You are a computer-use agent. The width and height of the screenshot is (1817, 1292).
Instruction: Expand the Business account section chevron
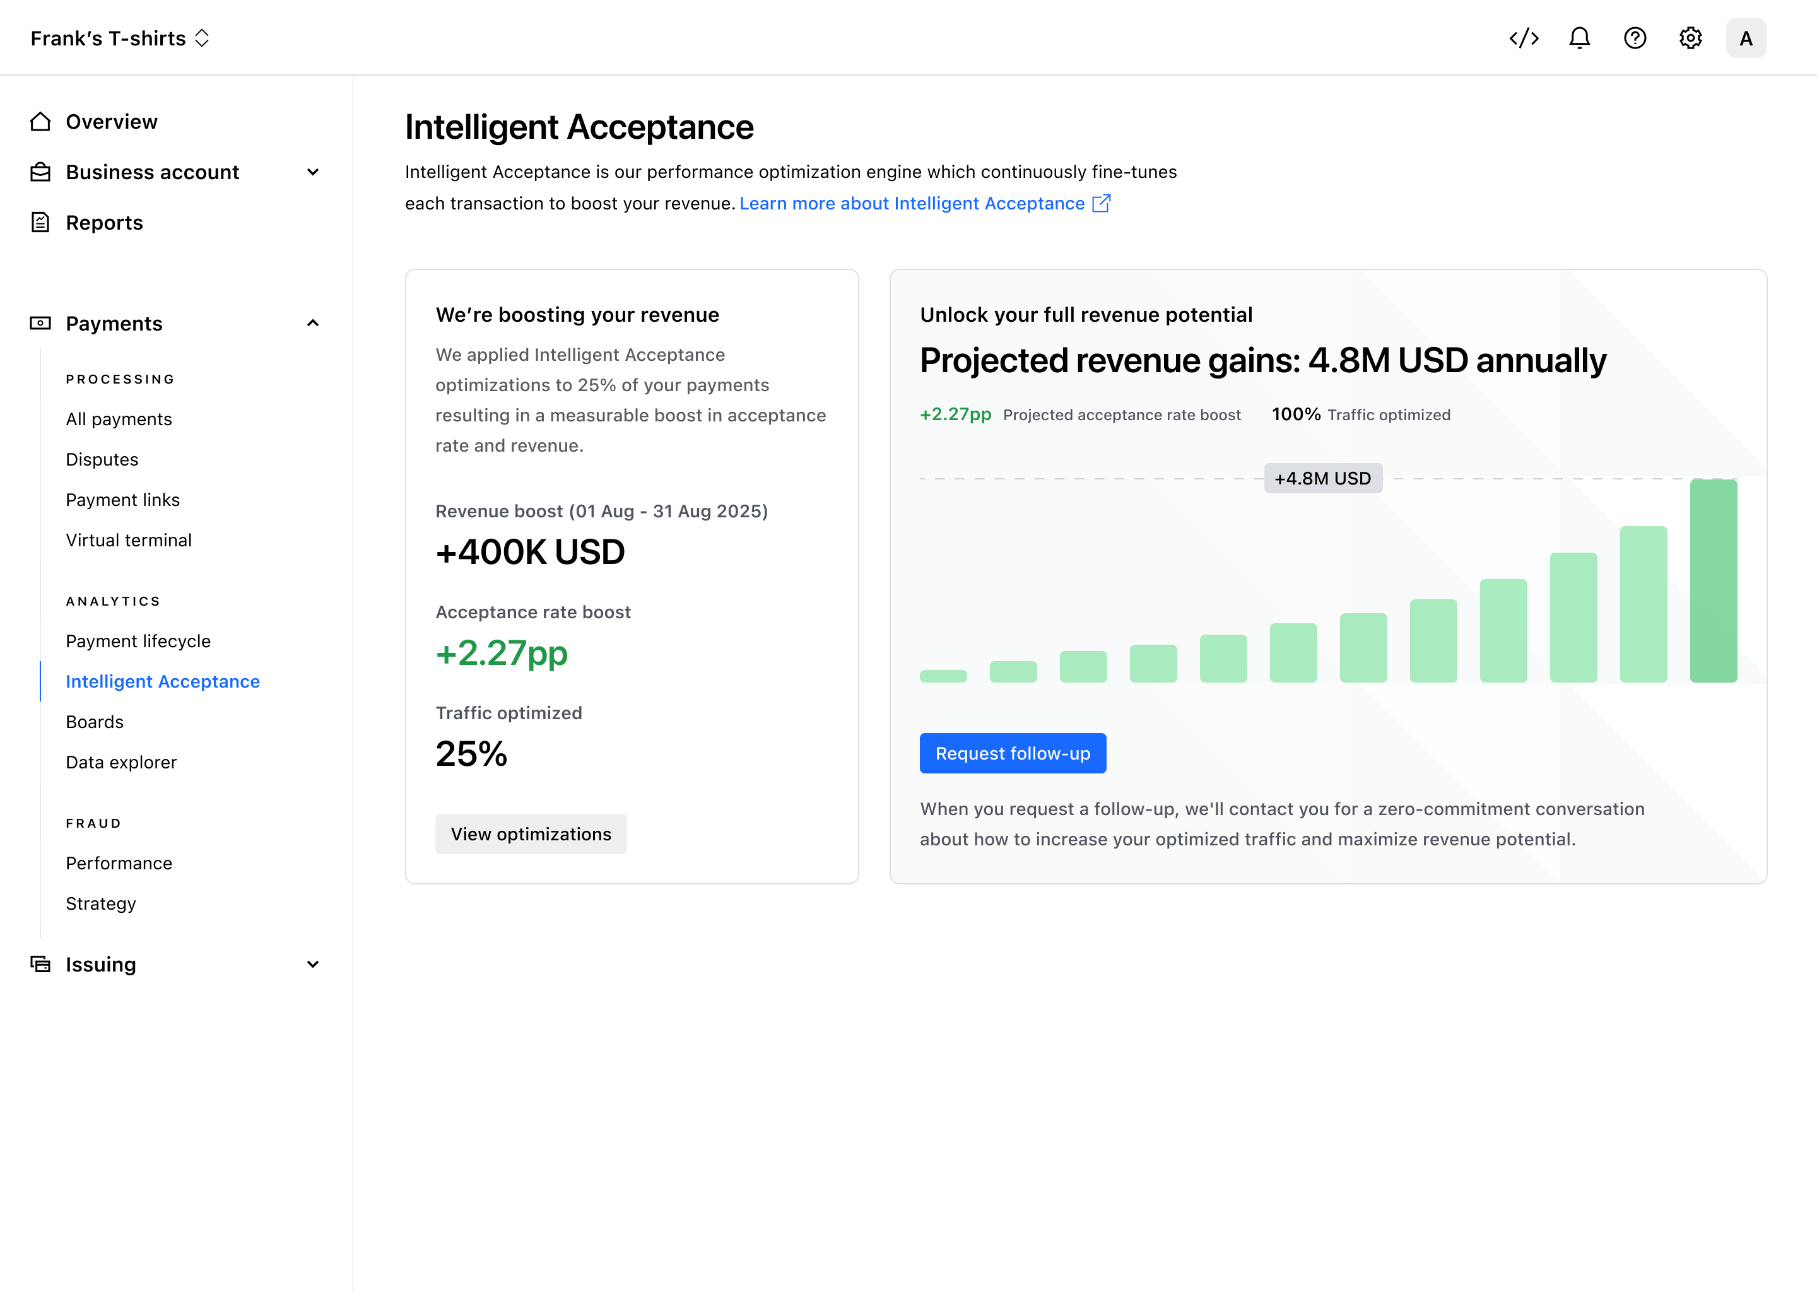click(x=313, y=172)
